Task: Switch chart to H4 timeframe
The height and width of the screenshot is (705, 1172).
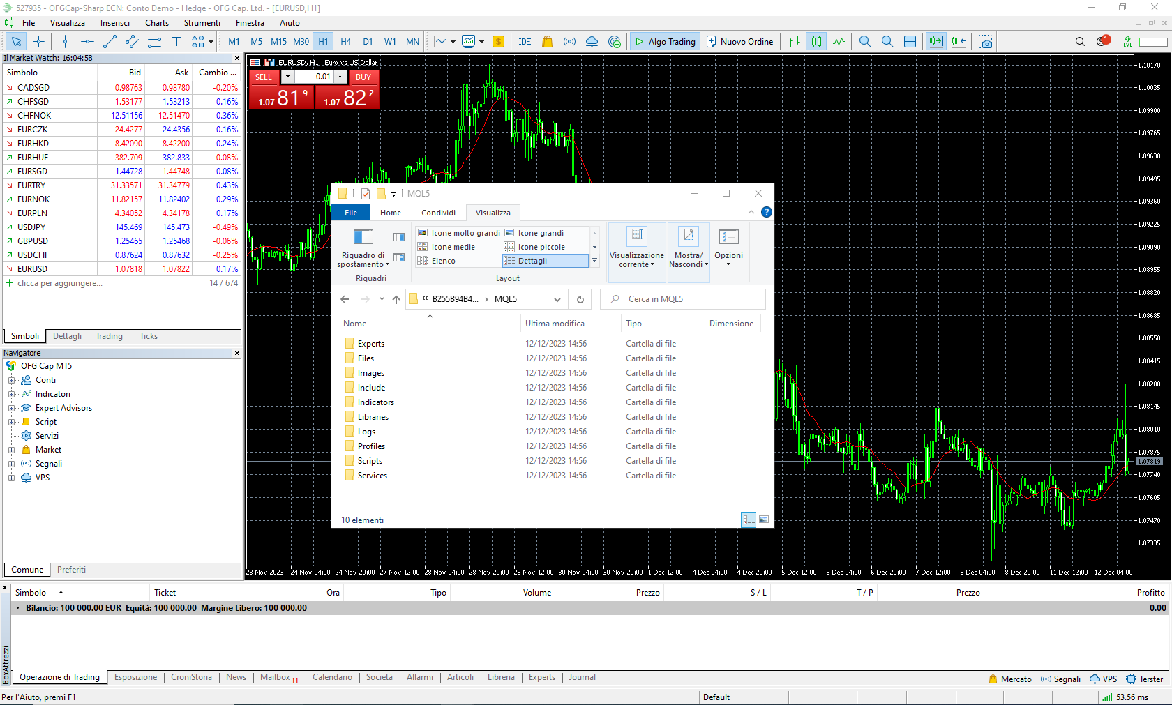Action: (345, 42)
